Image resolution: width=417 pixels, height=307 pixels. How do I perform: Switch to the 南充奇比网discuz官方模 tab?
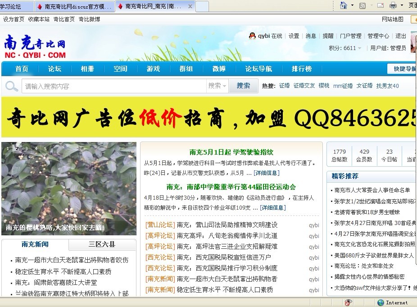(75, 6)
